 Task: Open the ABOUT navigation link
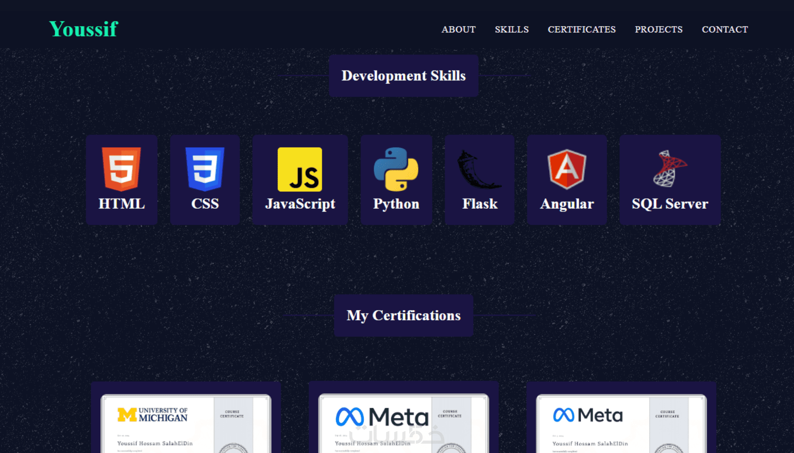[x=459, y=29]
